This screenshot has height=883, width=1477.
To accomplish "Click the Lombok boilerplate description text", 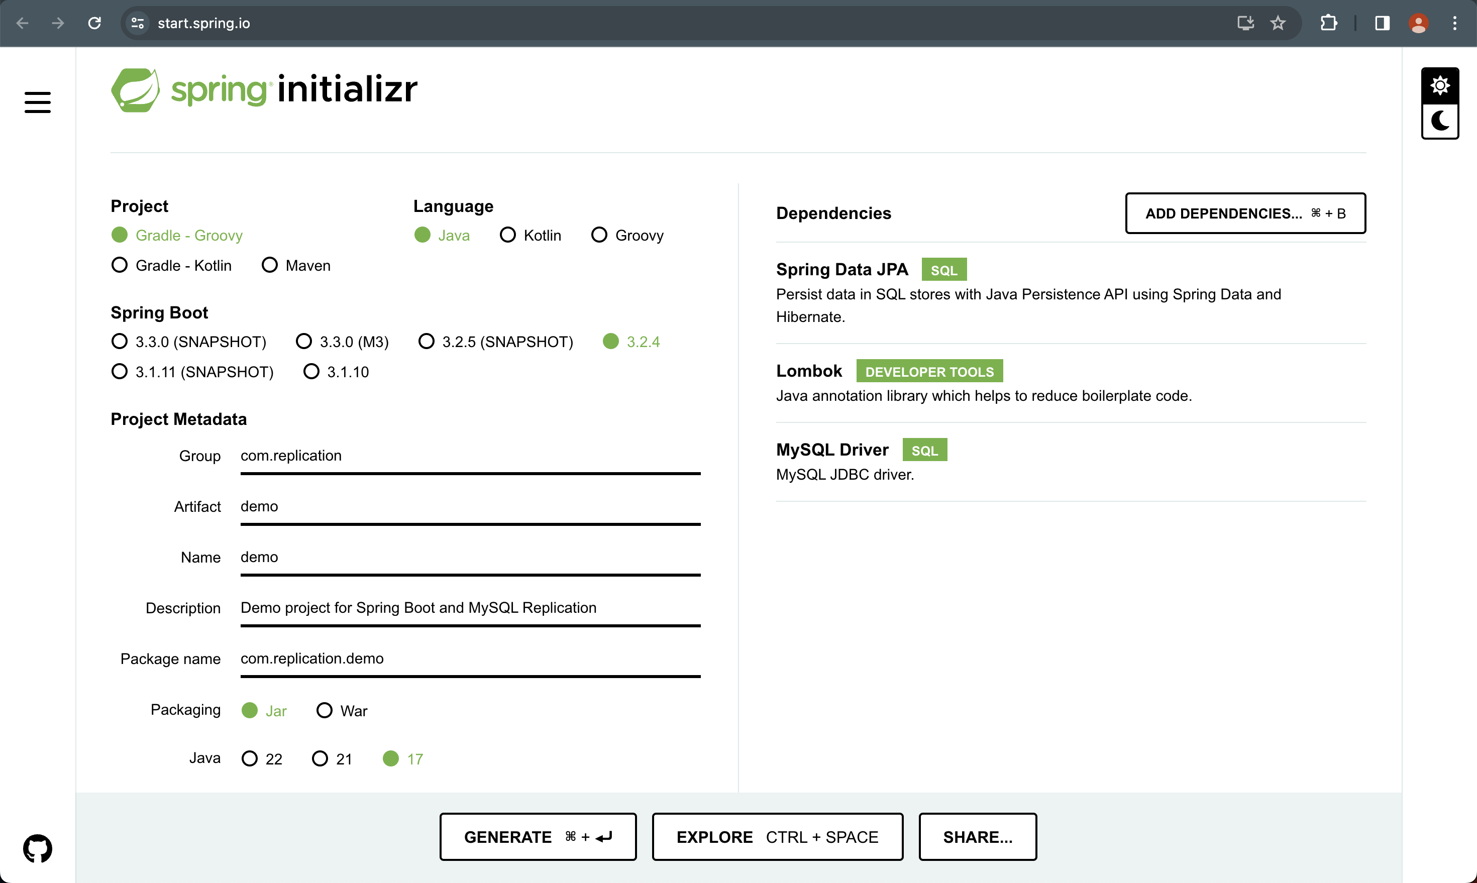I will (984, 396).
